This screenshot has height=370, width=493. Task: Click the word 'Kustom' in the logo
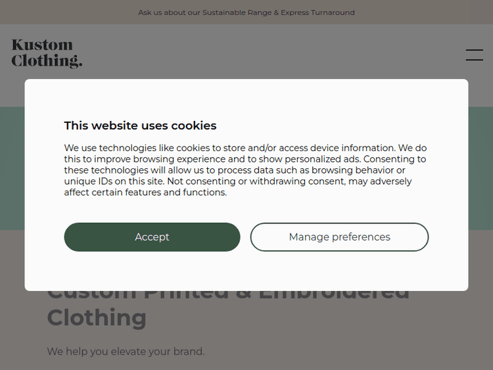click(x=42, y=45)
